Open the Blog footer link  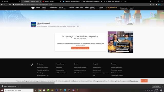coord(94,76)
